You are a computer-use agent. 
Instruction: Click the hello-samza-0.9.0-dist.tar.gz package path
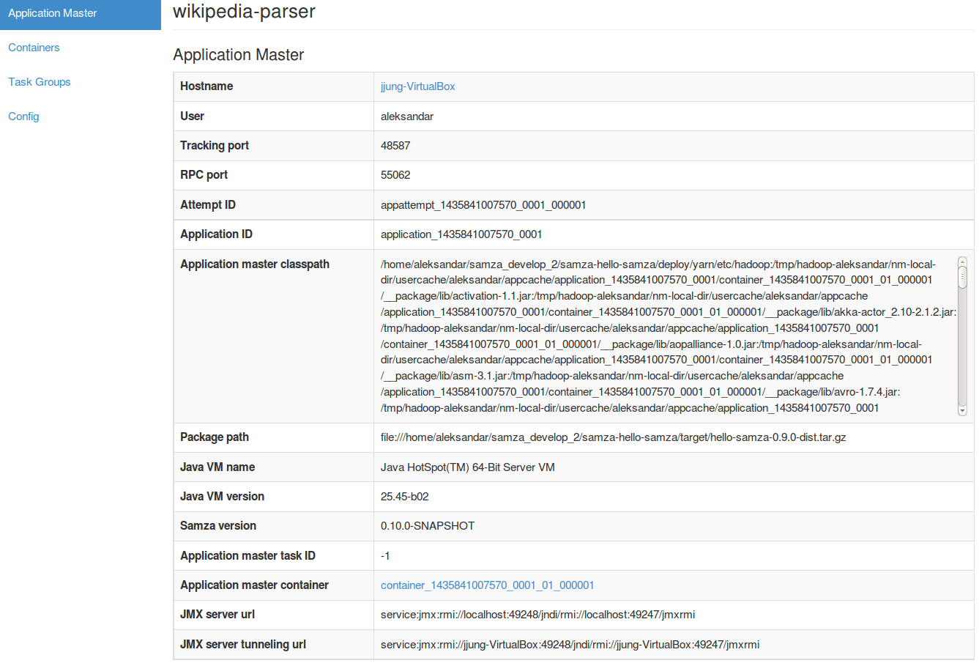coord(614,437)
